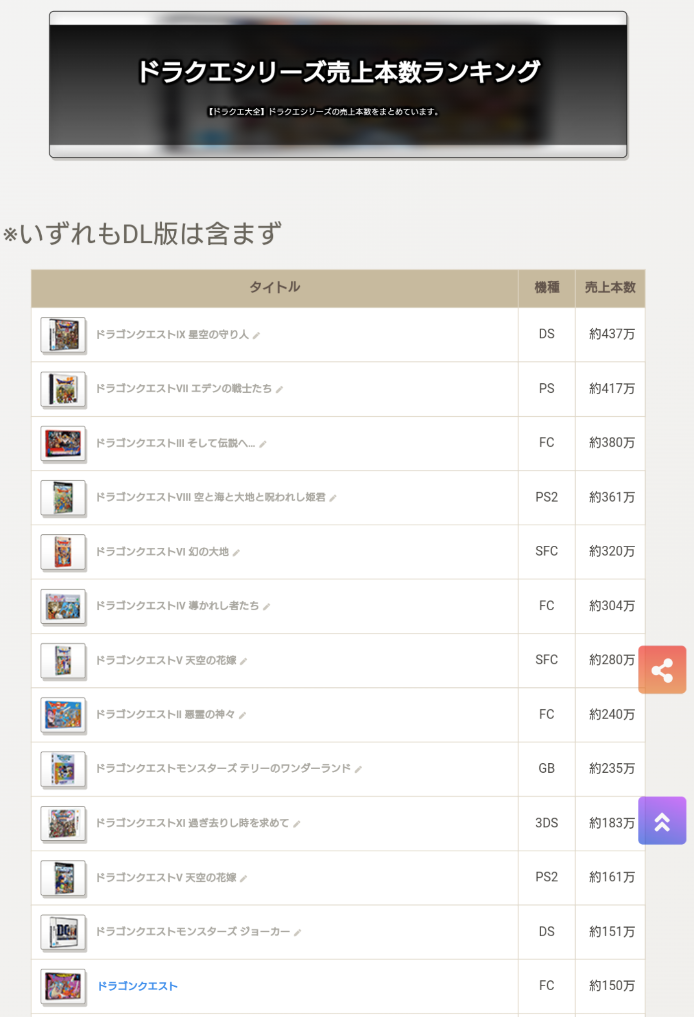The image size is (694, 1017).
Task: Click pencil icon next to ドラゴンクエストIX 星空の守り人
Action: (256, 336)
